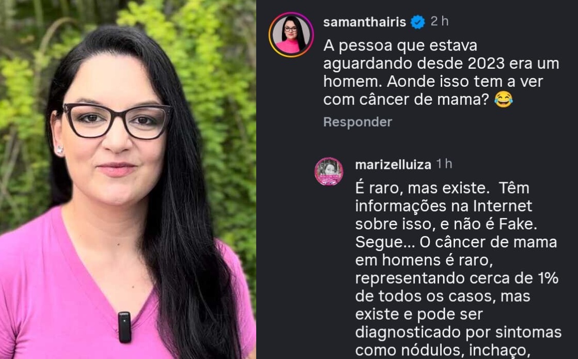Open samanthairis profile picture with story ring
578x359 pixels.
point(291,35)
